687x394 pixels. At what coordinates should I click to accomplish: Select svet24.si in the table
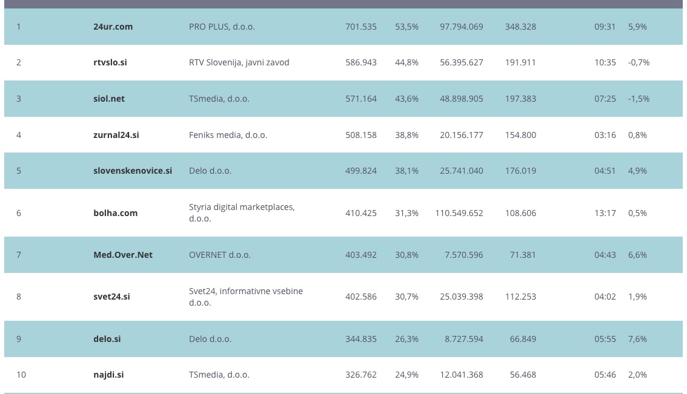pos(112,297)
